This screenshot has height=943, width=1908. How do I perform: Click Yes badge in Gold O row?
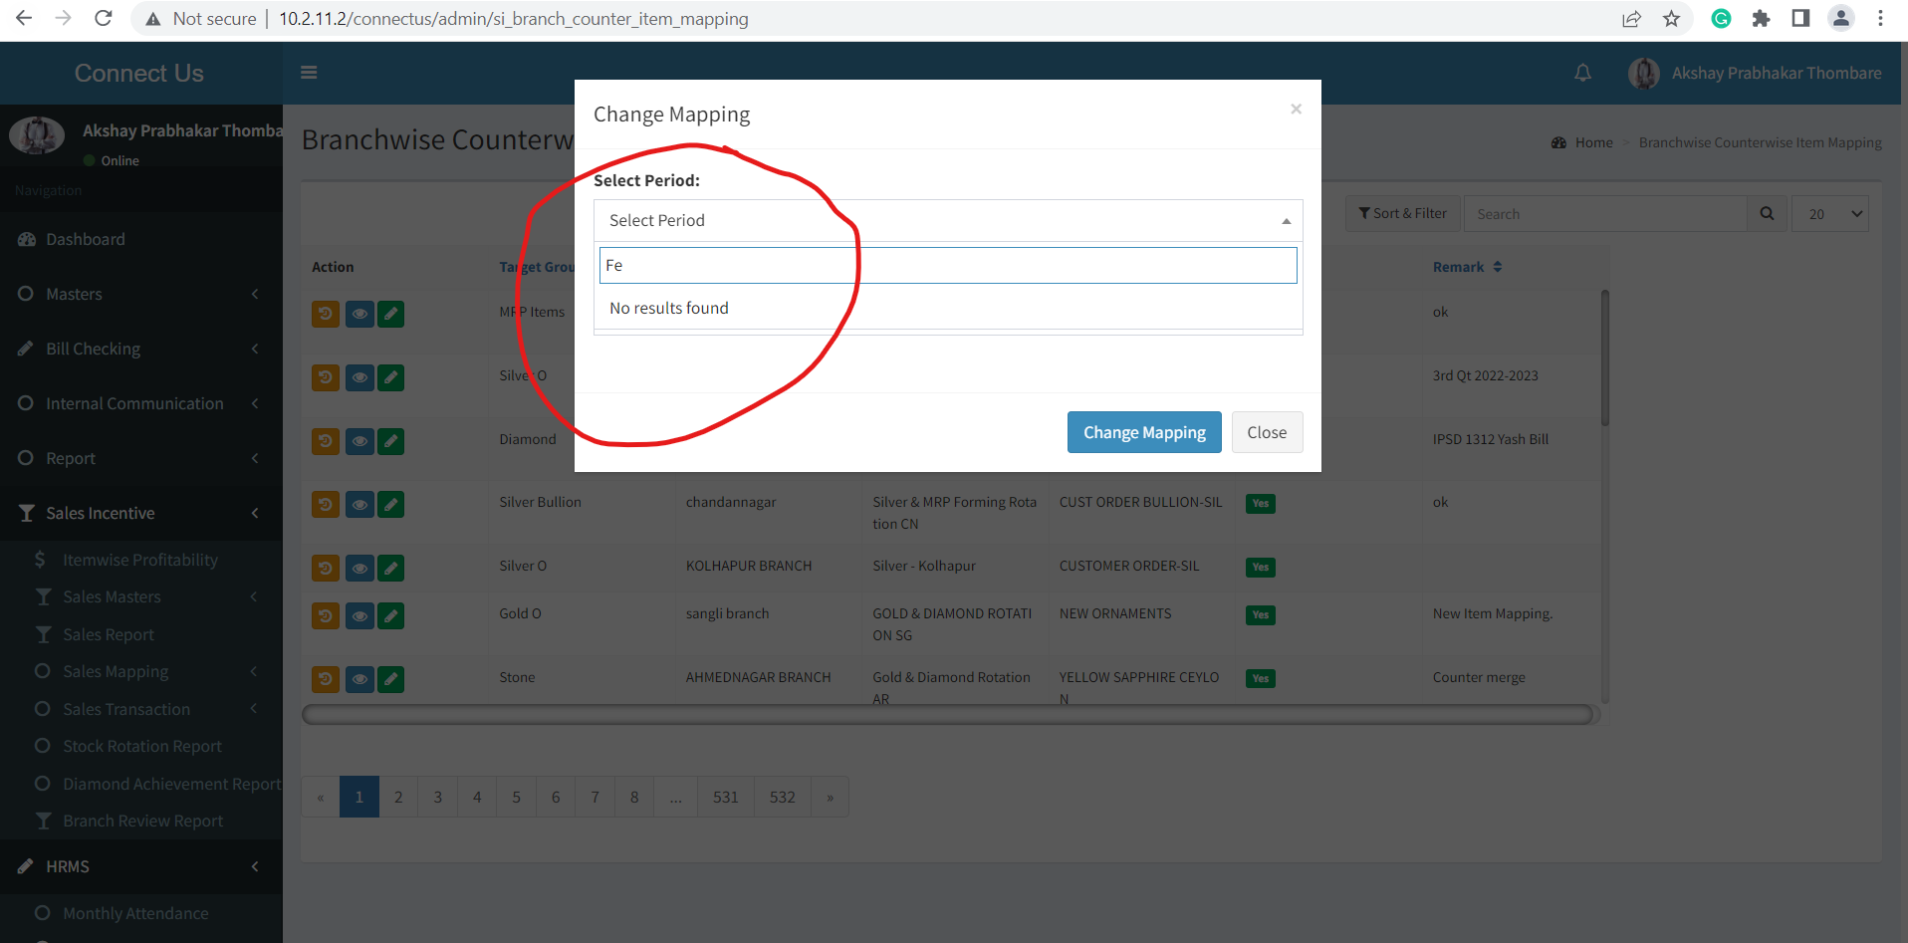[1261, 615]
